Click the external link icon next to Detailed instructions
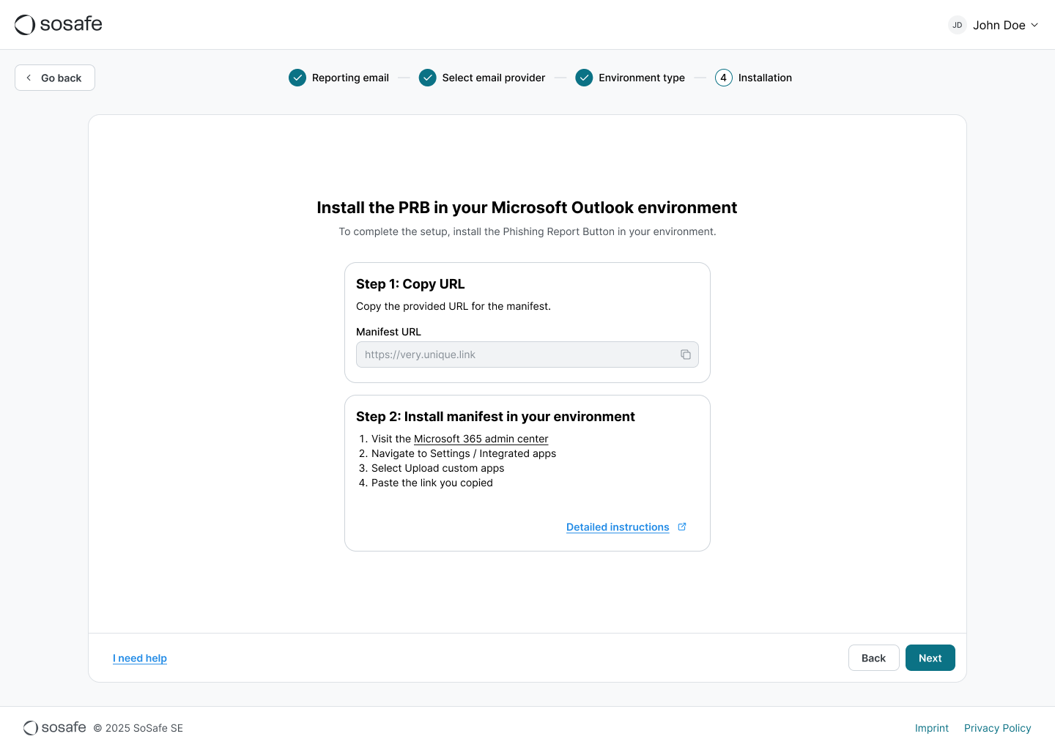This screenshot has height=750, width=1055. (x=682, y=526)
